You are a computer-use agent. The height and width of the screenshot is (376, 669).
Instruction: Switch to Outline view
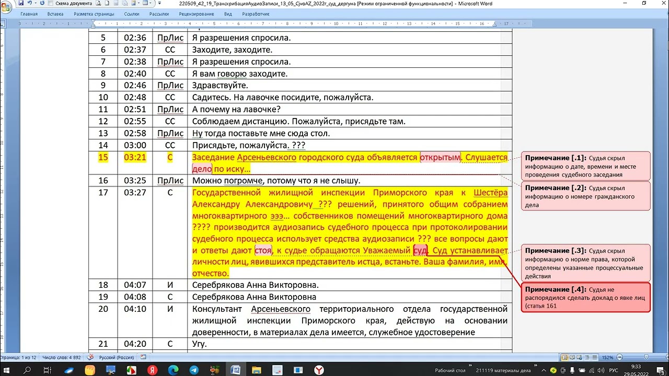click(x=587, y=357)
